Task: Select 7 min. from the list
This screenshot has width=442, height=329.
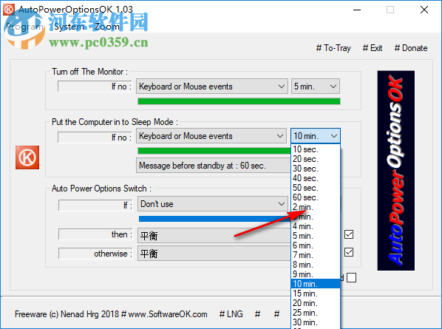Action: coord(316,255)
